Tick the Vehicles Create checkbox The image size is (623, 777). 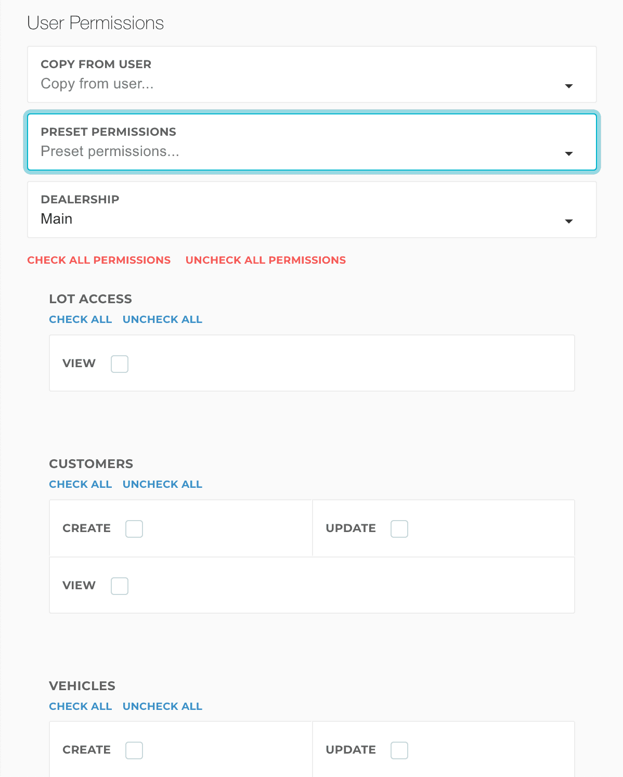click(x=134, y=750)
